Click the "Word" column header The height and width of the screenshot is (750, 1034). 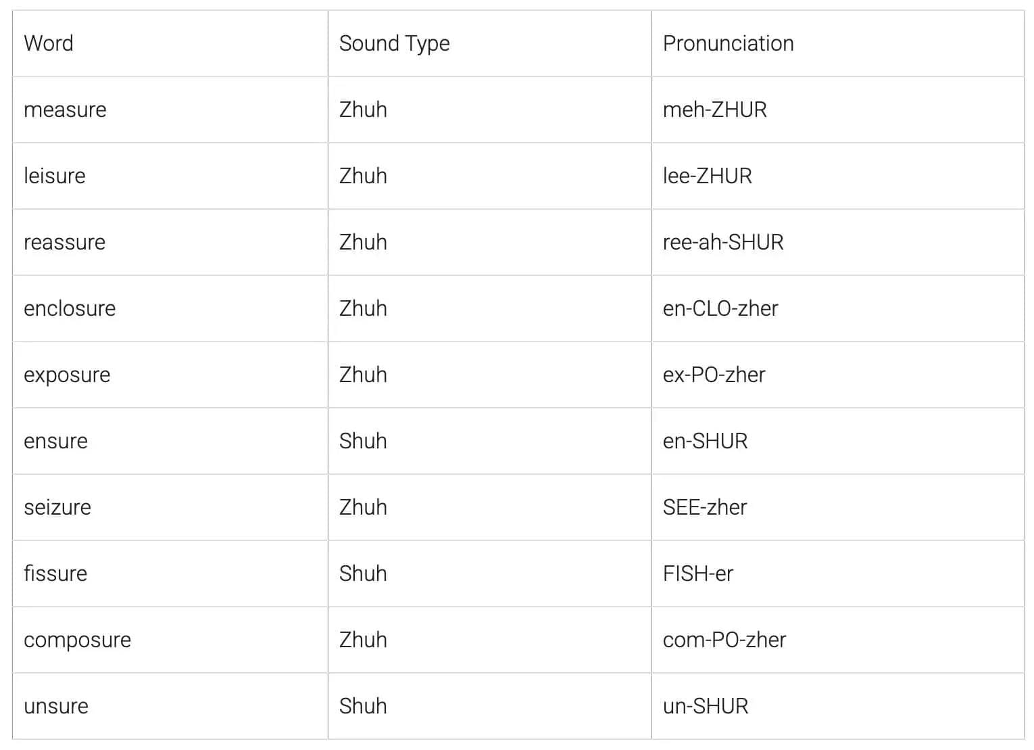tap(49, 43)
